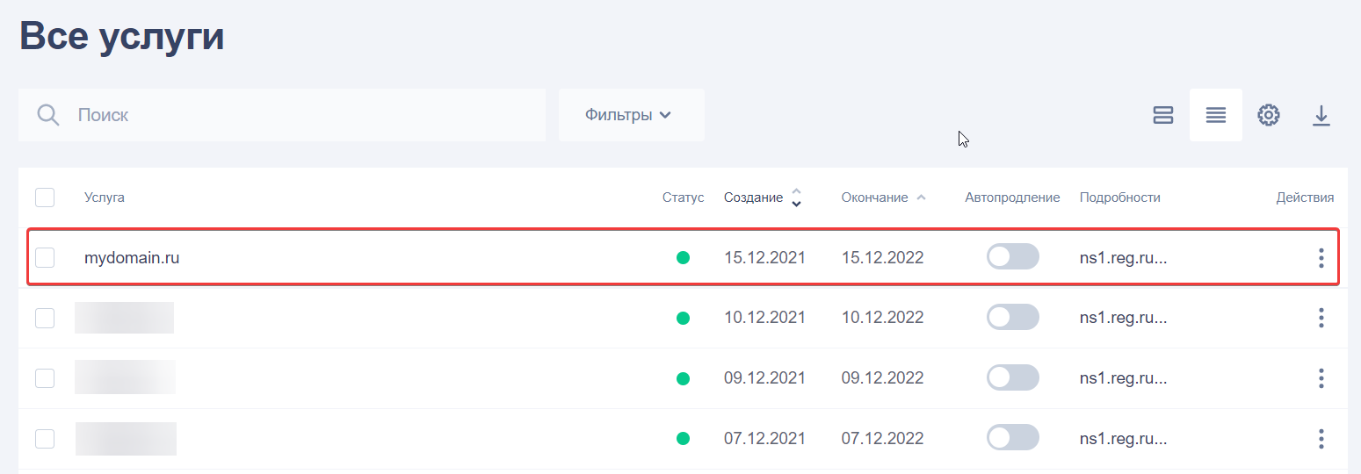Enable auto-renewal for row ending 09.12.2022

click(1013, 377)
